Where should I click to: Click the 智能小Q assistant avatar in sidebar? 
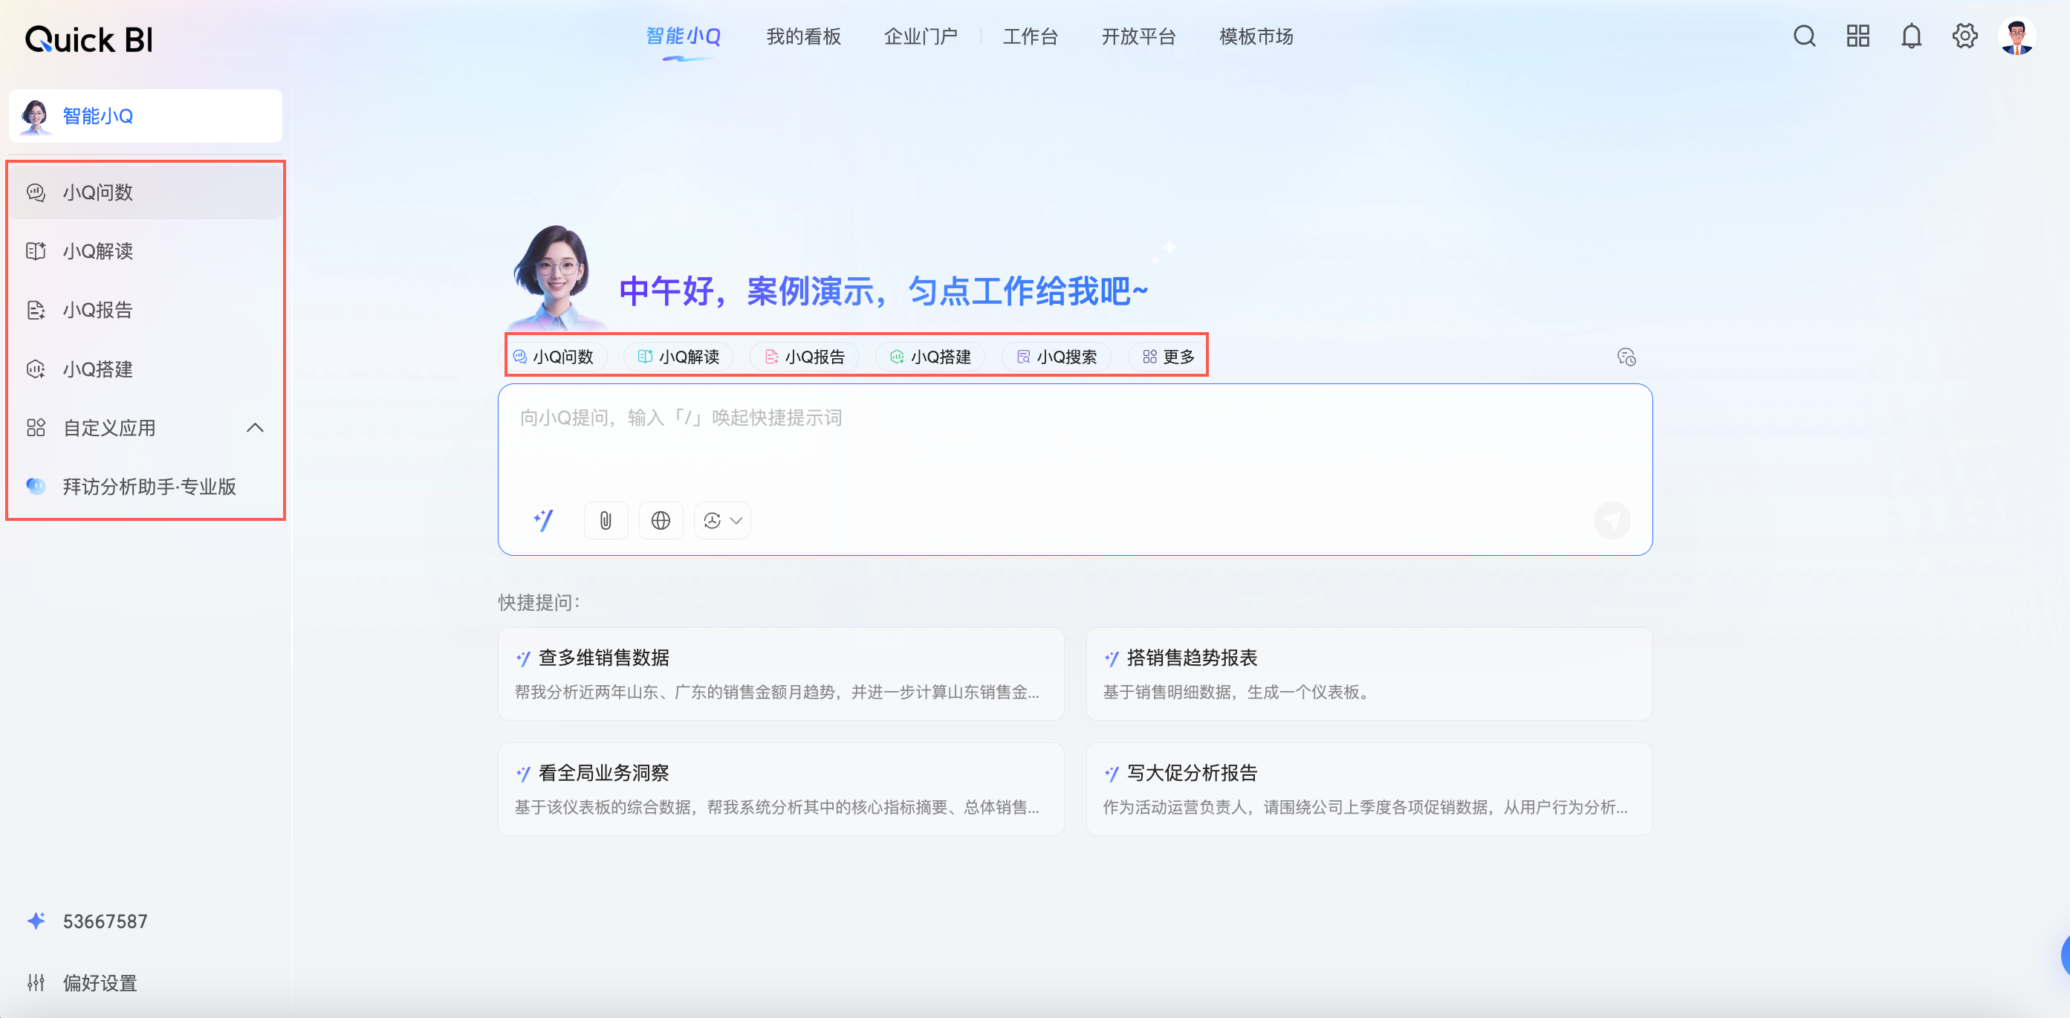[x=36, y=117]
